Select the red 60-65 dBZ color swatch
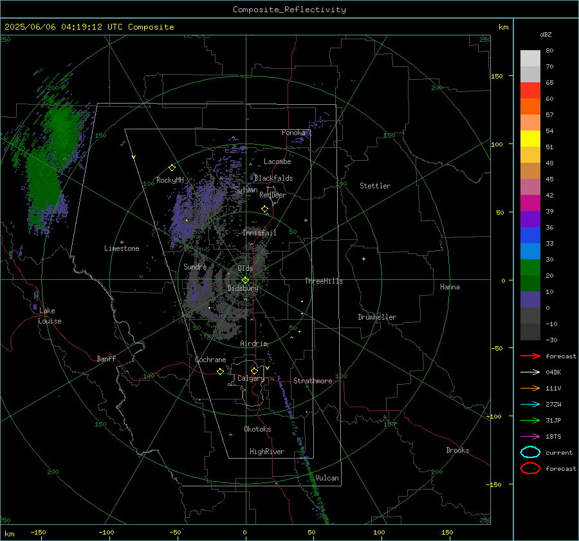579x541 pixels. [x=530, y=90]
